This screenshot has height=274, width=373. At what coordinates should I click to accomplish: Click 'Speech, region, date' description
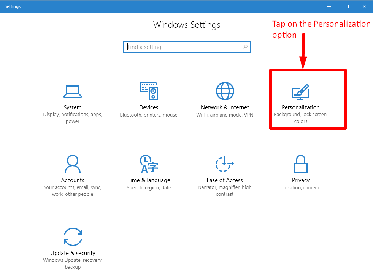tap(149, 188)
